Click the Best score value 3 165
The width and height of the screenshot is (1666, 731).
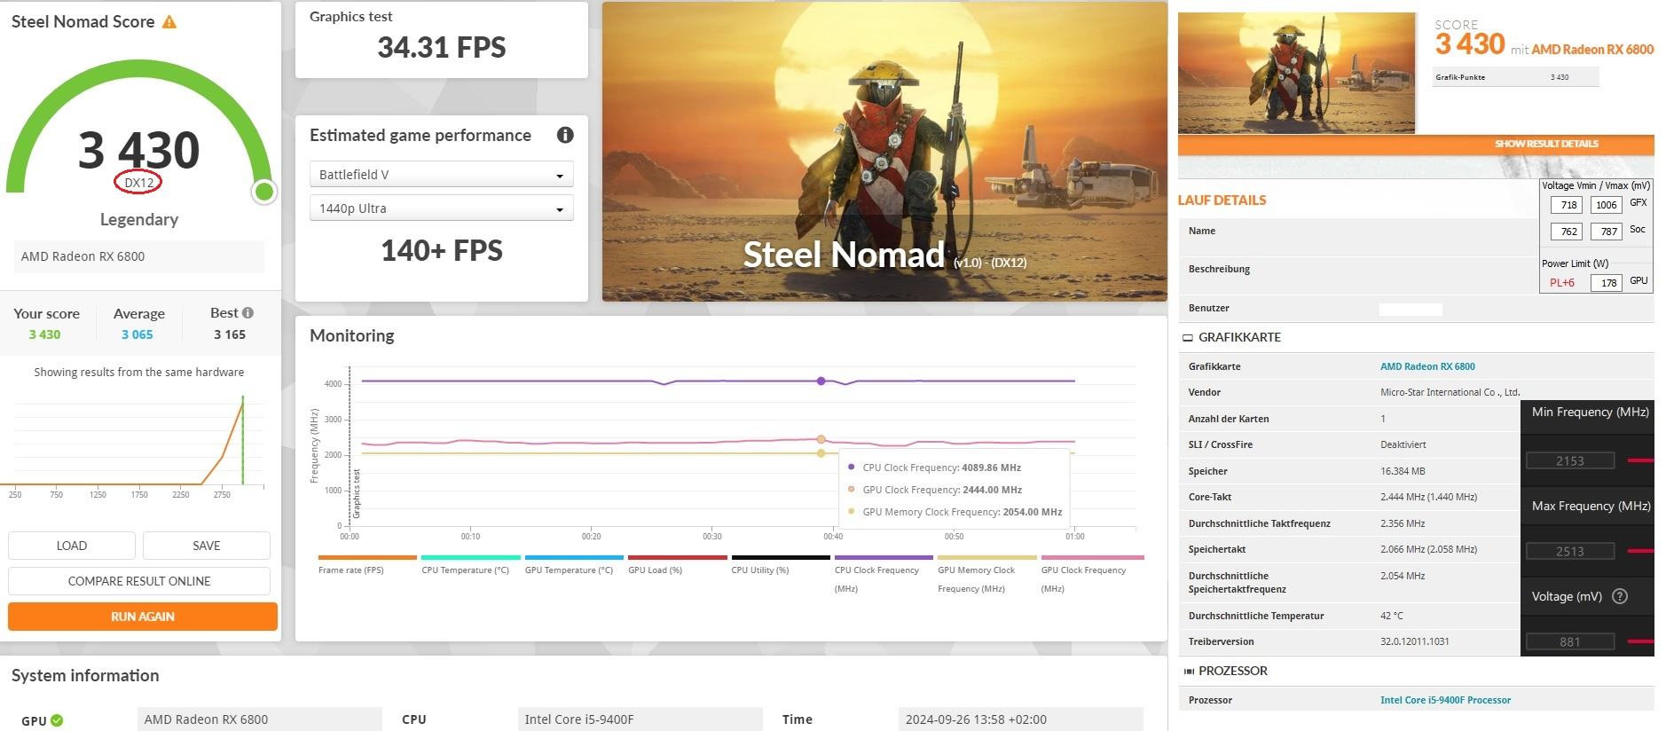[230, 334]
